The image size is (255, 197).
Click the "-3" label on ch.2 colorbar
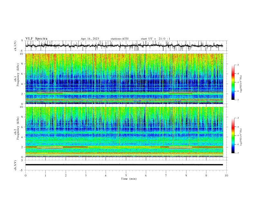(x=238, y=118)
